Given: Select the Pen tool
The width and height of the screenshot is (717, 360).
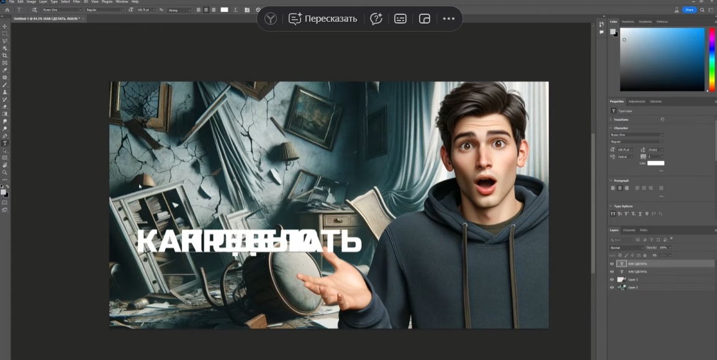Looking at the screenshot, I should click(4, 136).
